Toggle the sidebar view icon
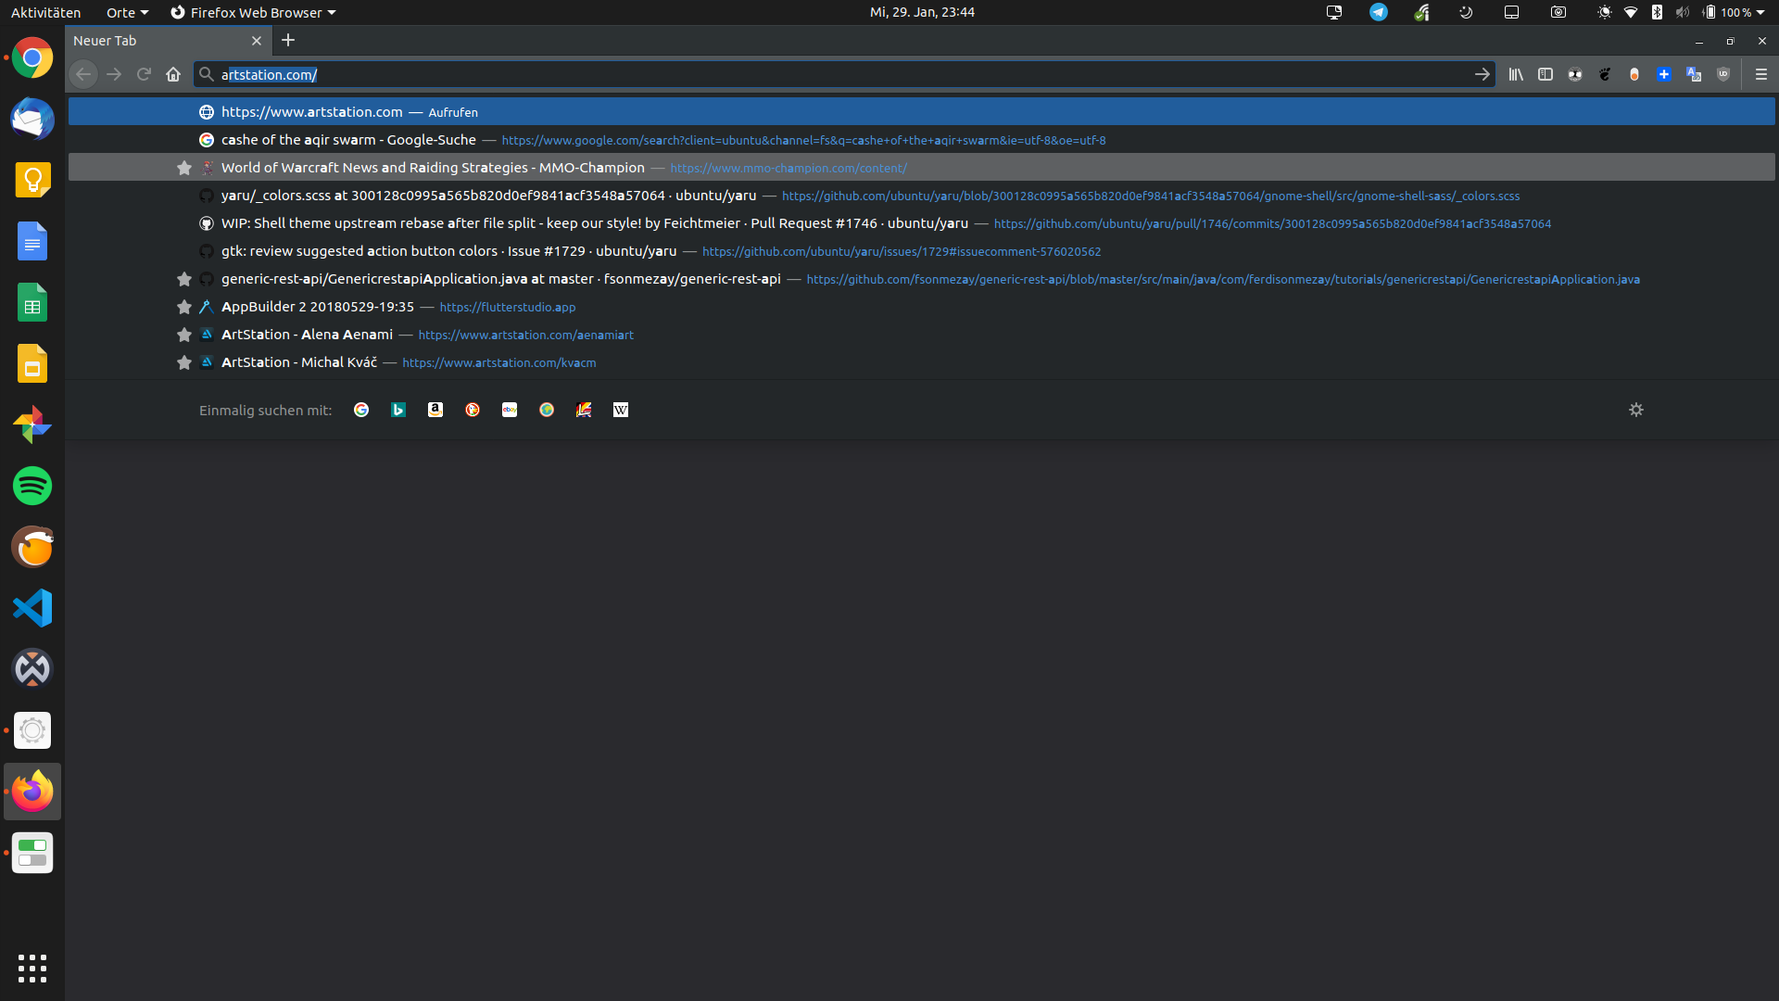Viewport: 1779px width, 1001px height. point(1546,74)
